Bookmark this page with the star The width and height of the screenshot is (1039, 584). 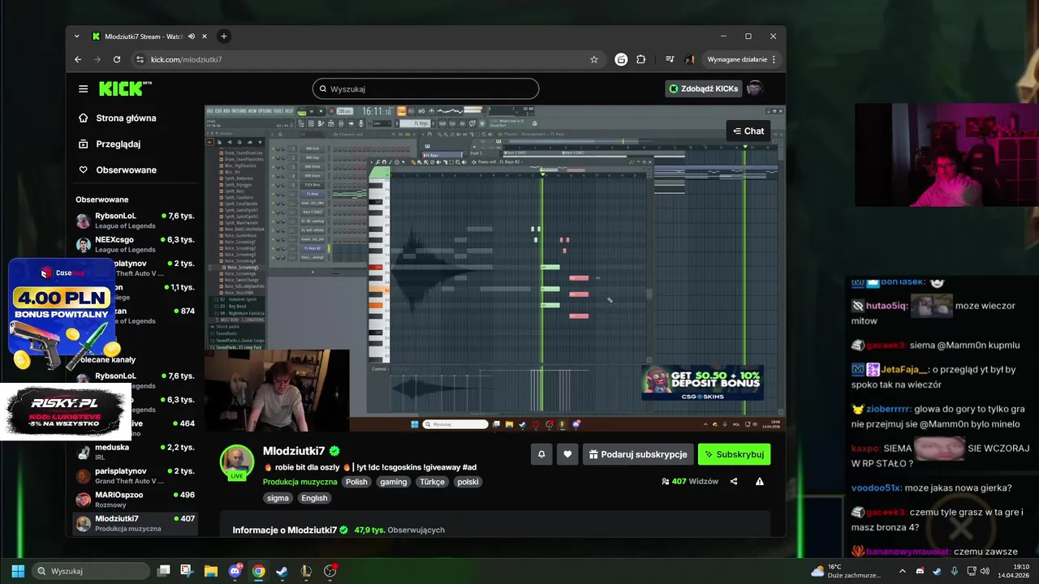pos(594,59)
